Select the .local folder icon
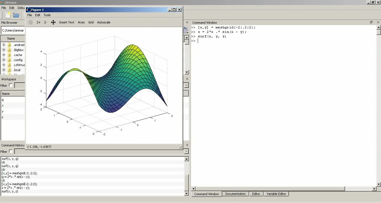The width and height of the screenshot is (381, 203). tap(9, 70)
